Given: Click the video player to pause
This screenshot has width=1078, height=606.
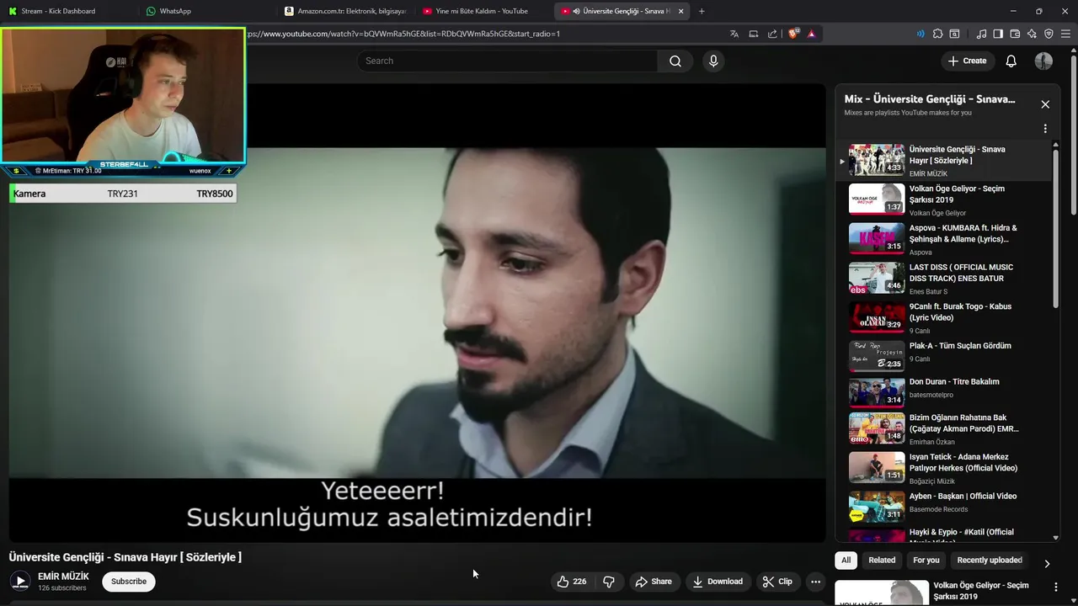Looking at the screenshot, I should click(x=417, y=312).
